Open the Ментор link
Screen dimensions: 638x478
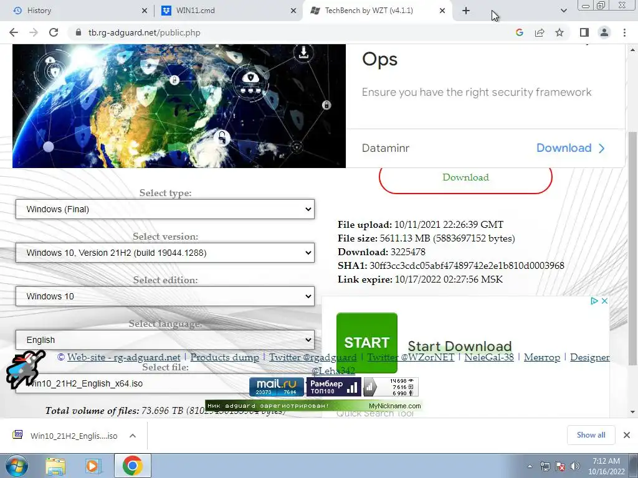click(542, 357)
